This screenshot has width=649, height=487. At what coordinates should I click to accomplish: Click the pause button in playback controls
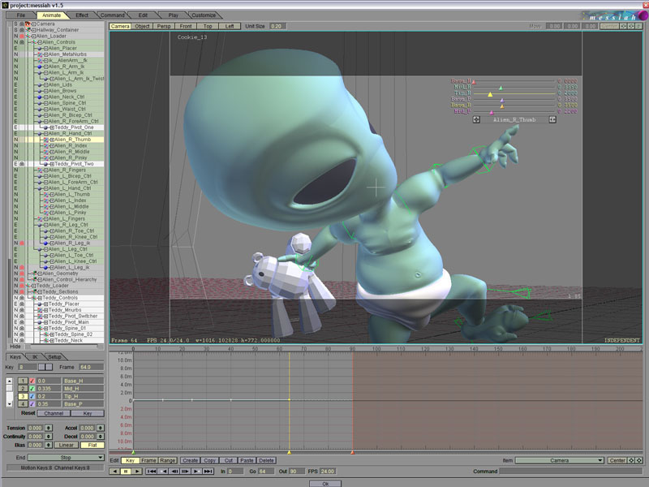click(127, 471)
